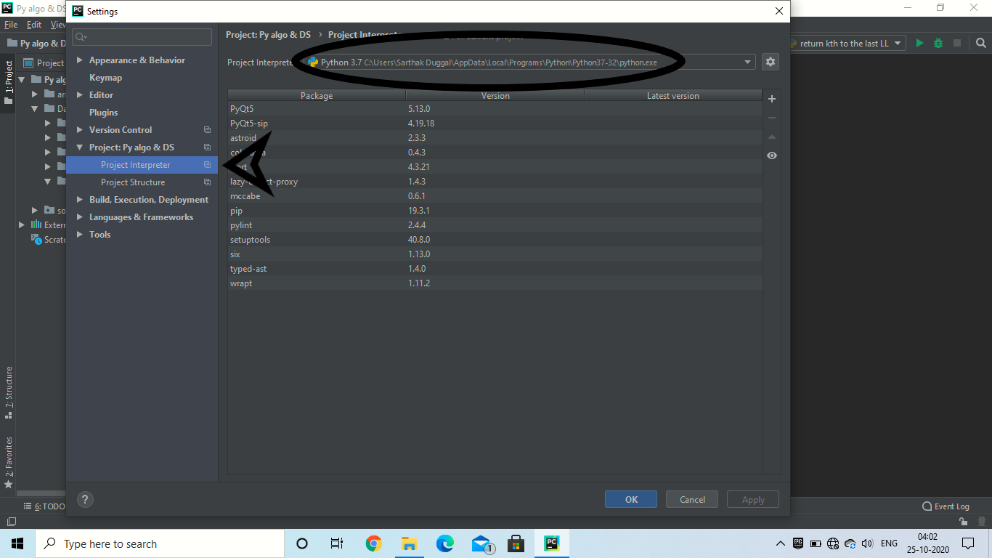This screenshot has width=992, height=558.
Task: Click the upgrade package up-arrow icon
Action: pyautogui.click(x=772, y=137)
